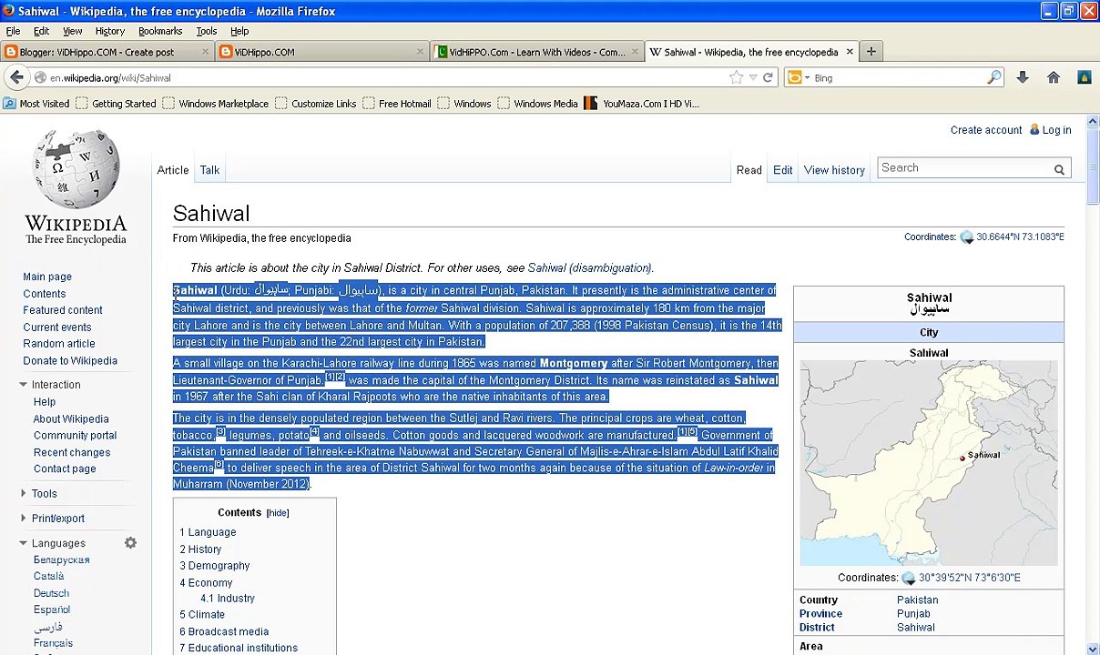Click the Create account link
1100x655 pixels.
click(x=986, y=130)
